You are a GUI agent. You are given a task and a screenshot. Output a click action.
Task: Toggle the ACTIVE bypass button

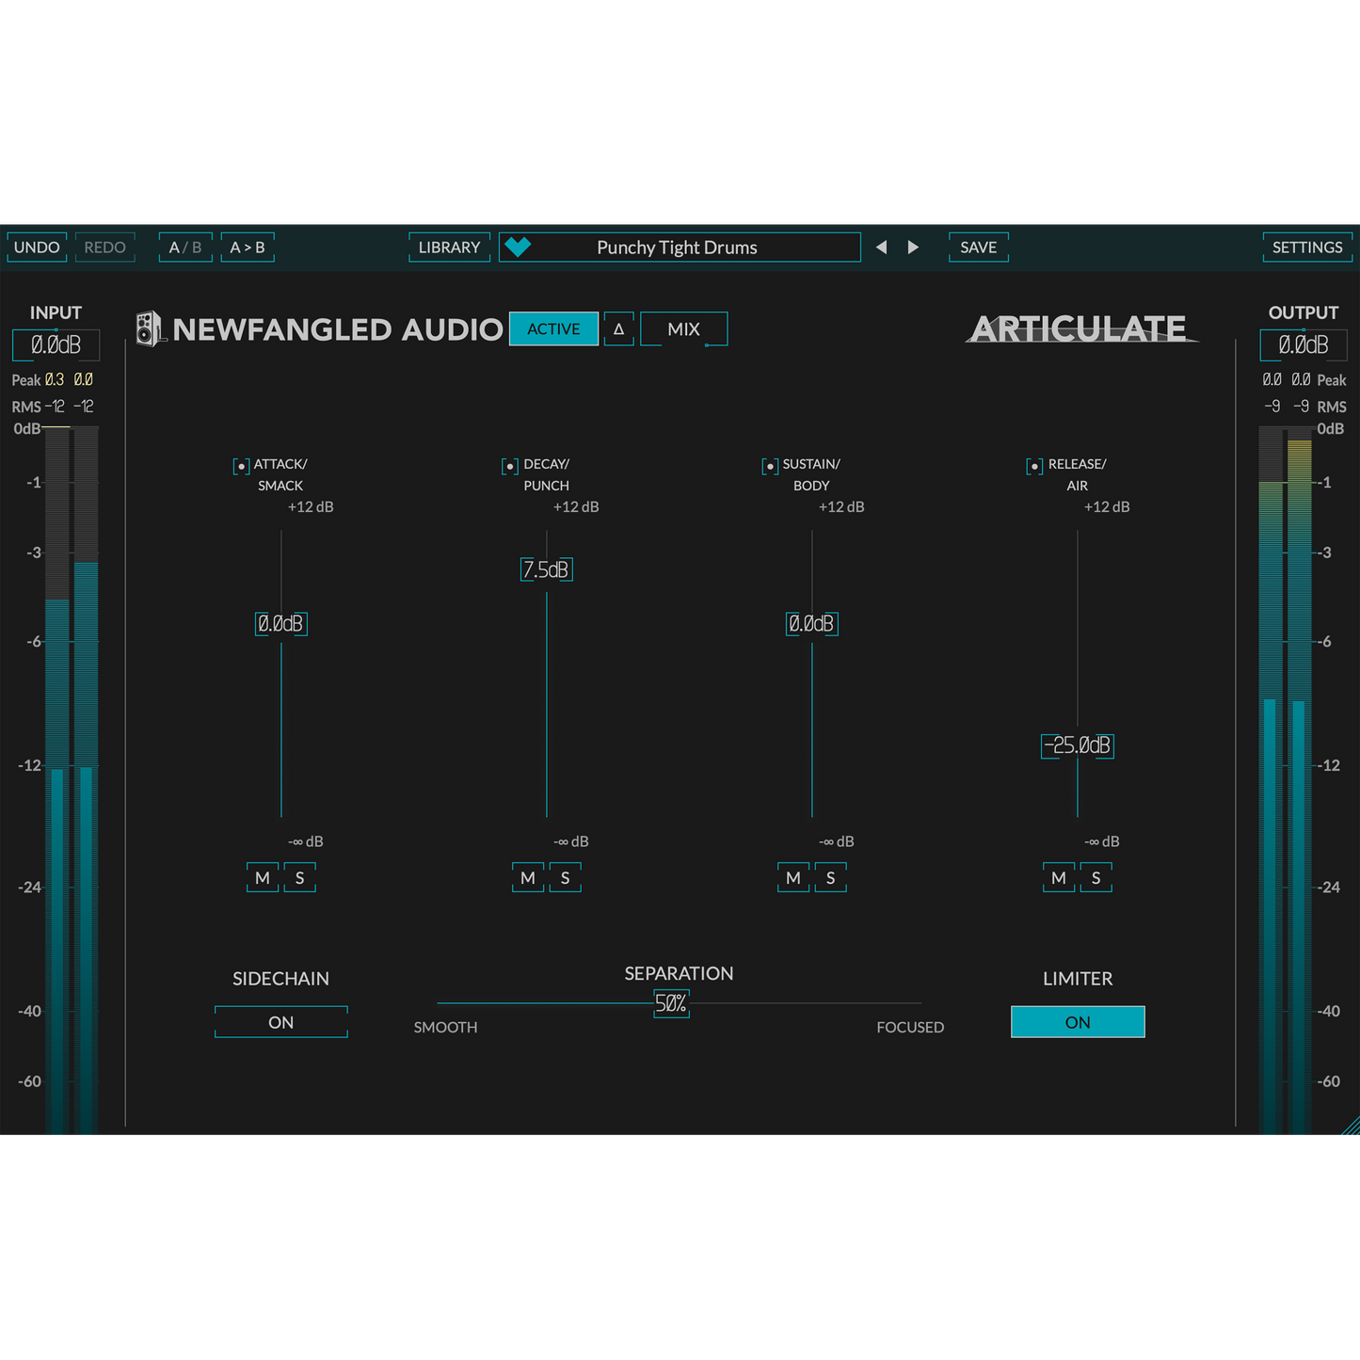[x=553, y=329]
